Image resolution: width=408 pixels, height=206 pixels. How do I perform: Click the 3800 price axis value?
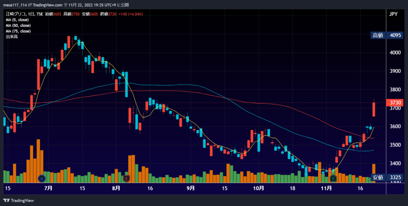coord(395,90)
